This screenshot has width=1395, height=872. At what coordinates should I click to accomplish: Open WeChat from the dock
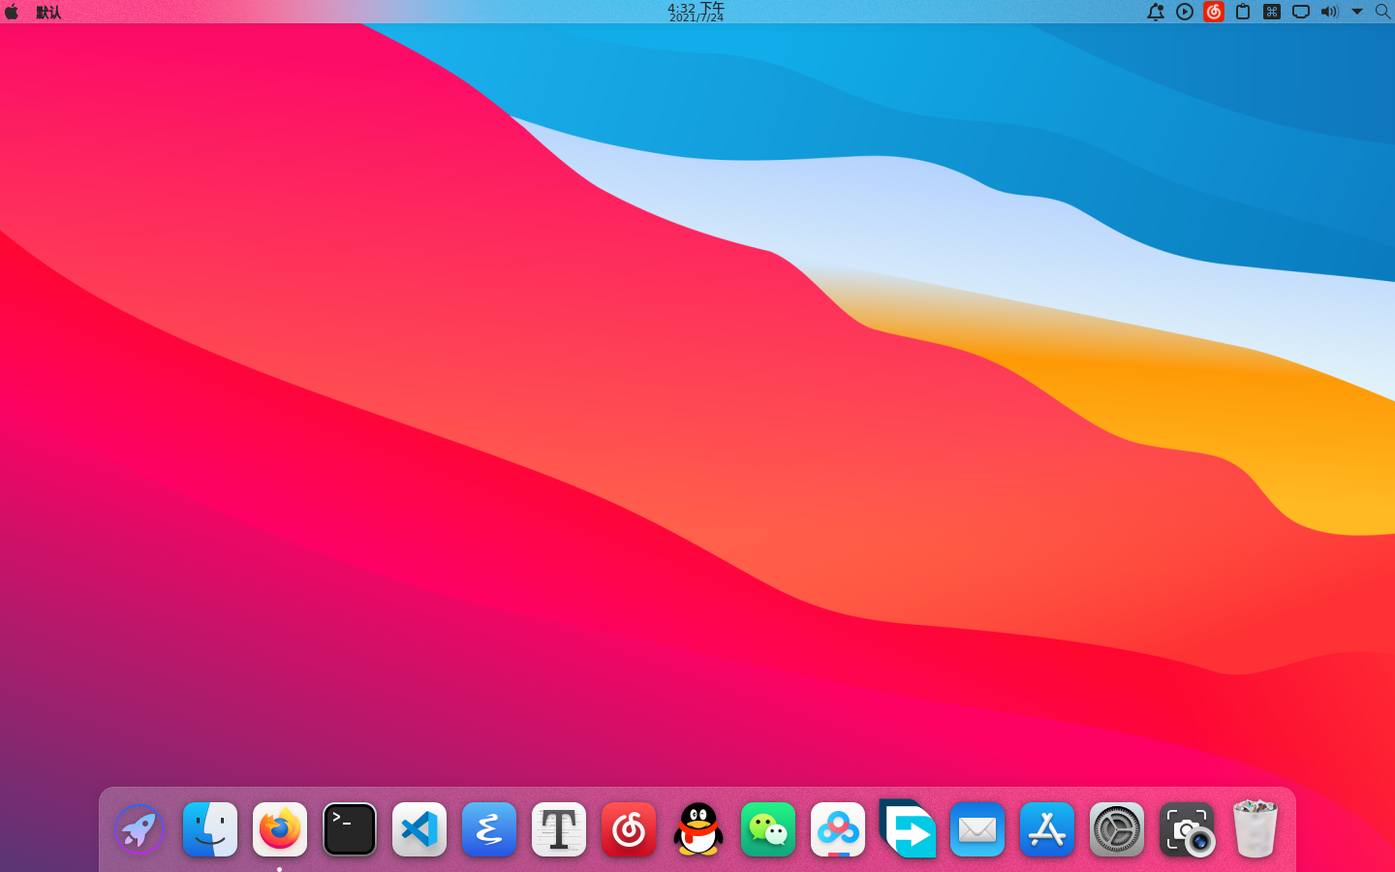click(768, 829)
